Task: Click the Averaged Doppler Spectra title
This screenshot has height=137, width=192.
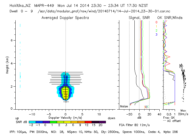Action: [65, 18]
